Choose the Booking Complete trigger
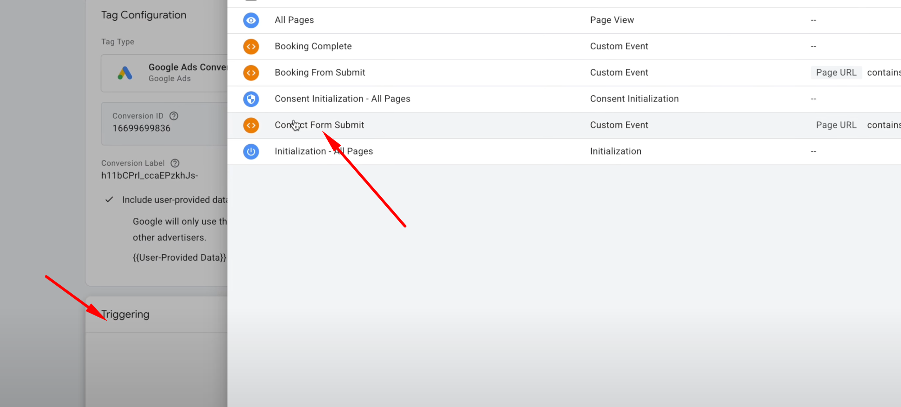901x407 pixels. point(313,46)
